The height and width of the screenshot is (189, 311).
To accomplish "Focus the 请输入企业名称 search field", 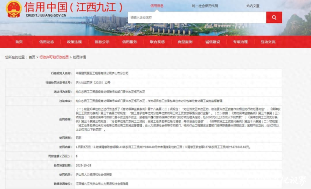I will [x=197, y=17].
